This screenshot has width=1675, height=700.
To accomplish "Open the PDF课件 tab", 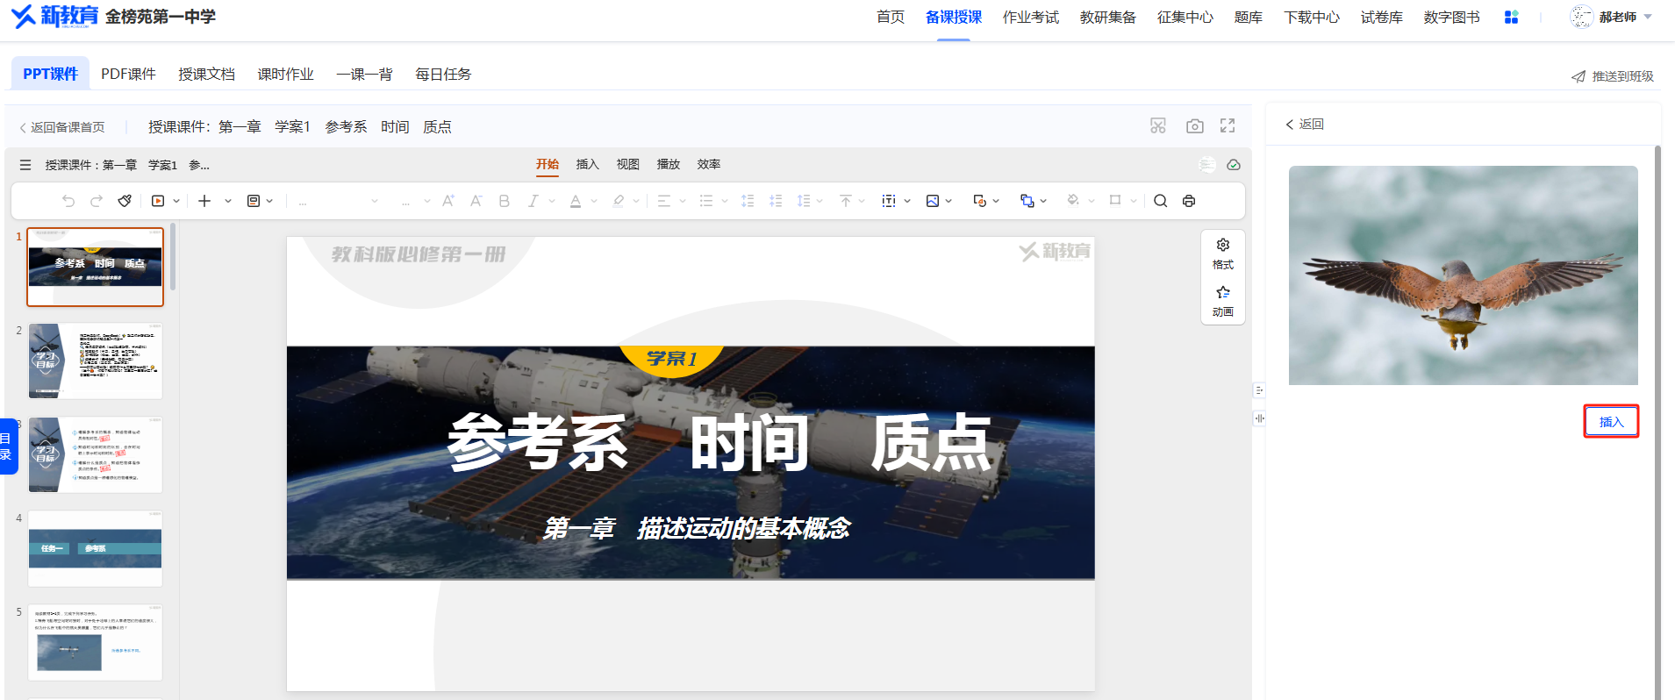I will [128, 74].
